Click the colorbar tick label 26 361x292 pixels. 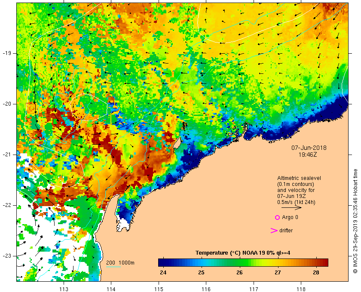point(240,273)
